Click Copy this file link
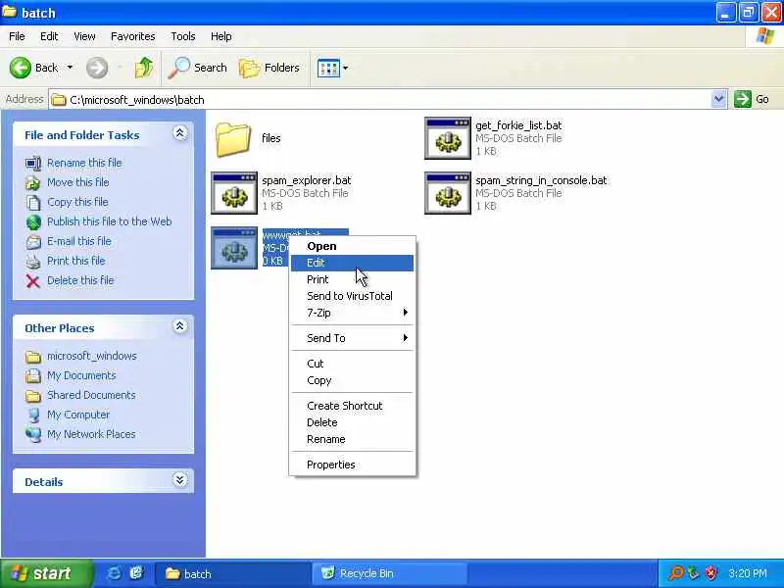This screenshot has width=784, height=588. pos(77,202)
